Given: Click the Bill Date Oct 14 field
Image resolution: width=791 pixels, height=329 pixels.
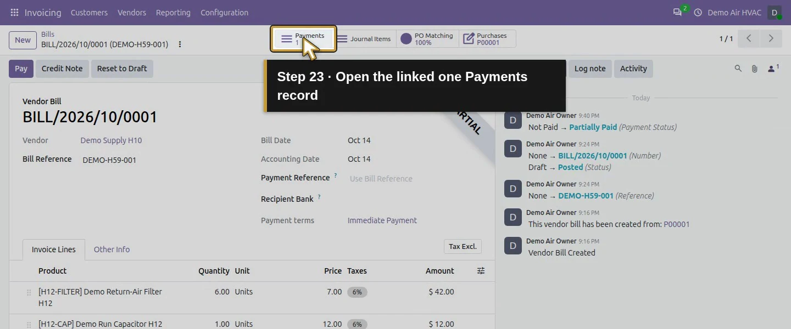Looking at the screenshot, I should click(x=359, y=140).
